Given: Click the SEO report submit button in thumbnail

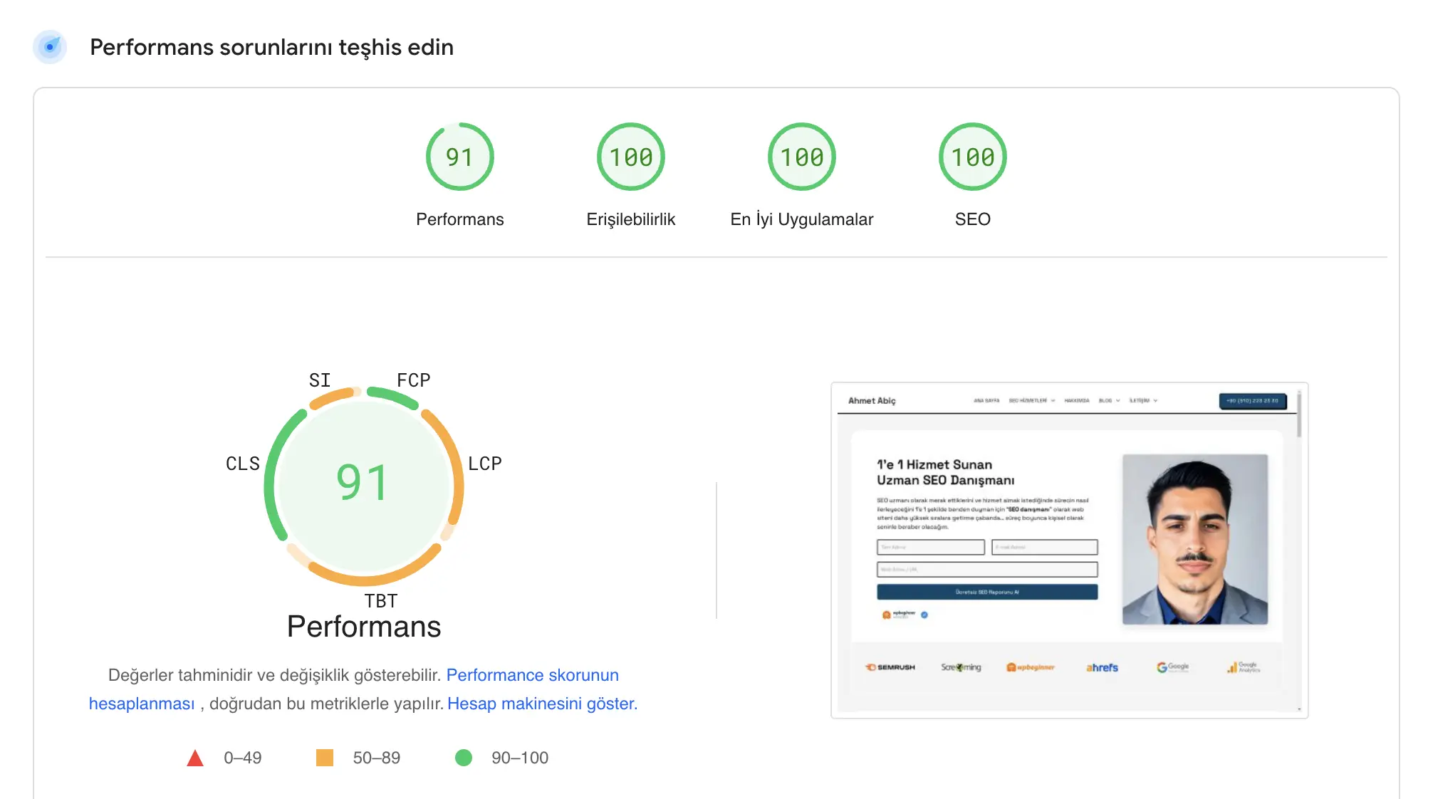Looking at the screenshot, I should coord(987,592).
